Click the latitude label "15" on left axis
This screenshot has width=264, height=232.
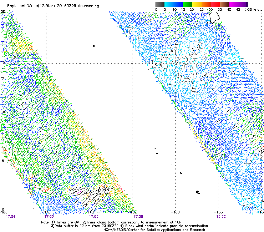coord(3,62)
